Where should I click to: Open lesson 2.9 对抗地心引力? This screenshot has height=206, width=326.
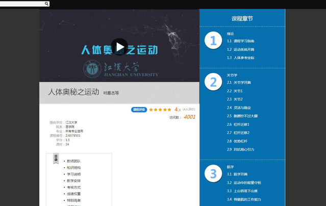tap(241, 149)
